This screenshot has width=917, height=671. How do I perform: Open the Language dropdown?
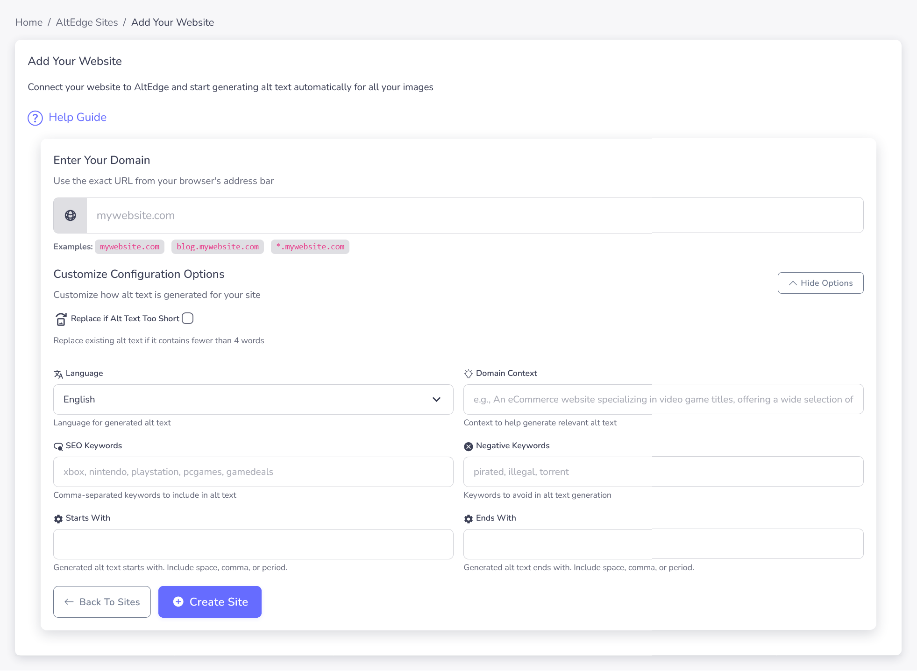pos(253,399)
